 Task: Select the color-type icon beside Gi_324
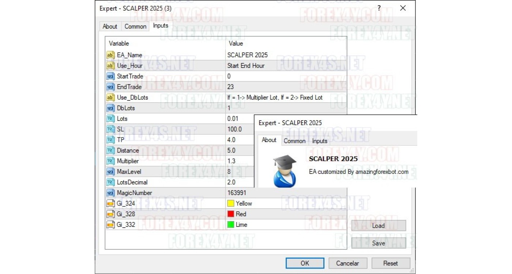tap(110, 203)
